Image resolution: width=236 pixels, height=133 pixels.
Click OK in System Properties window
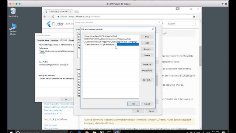tap(66, 99)
